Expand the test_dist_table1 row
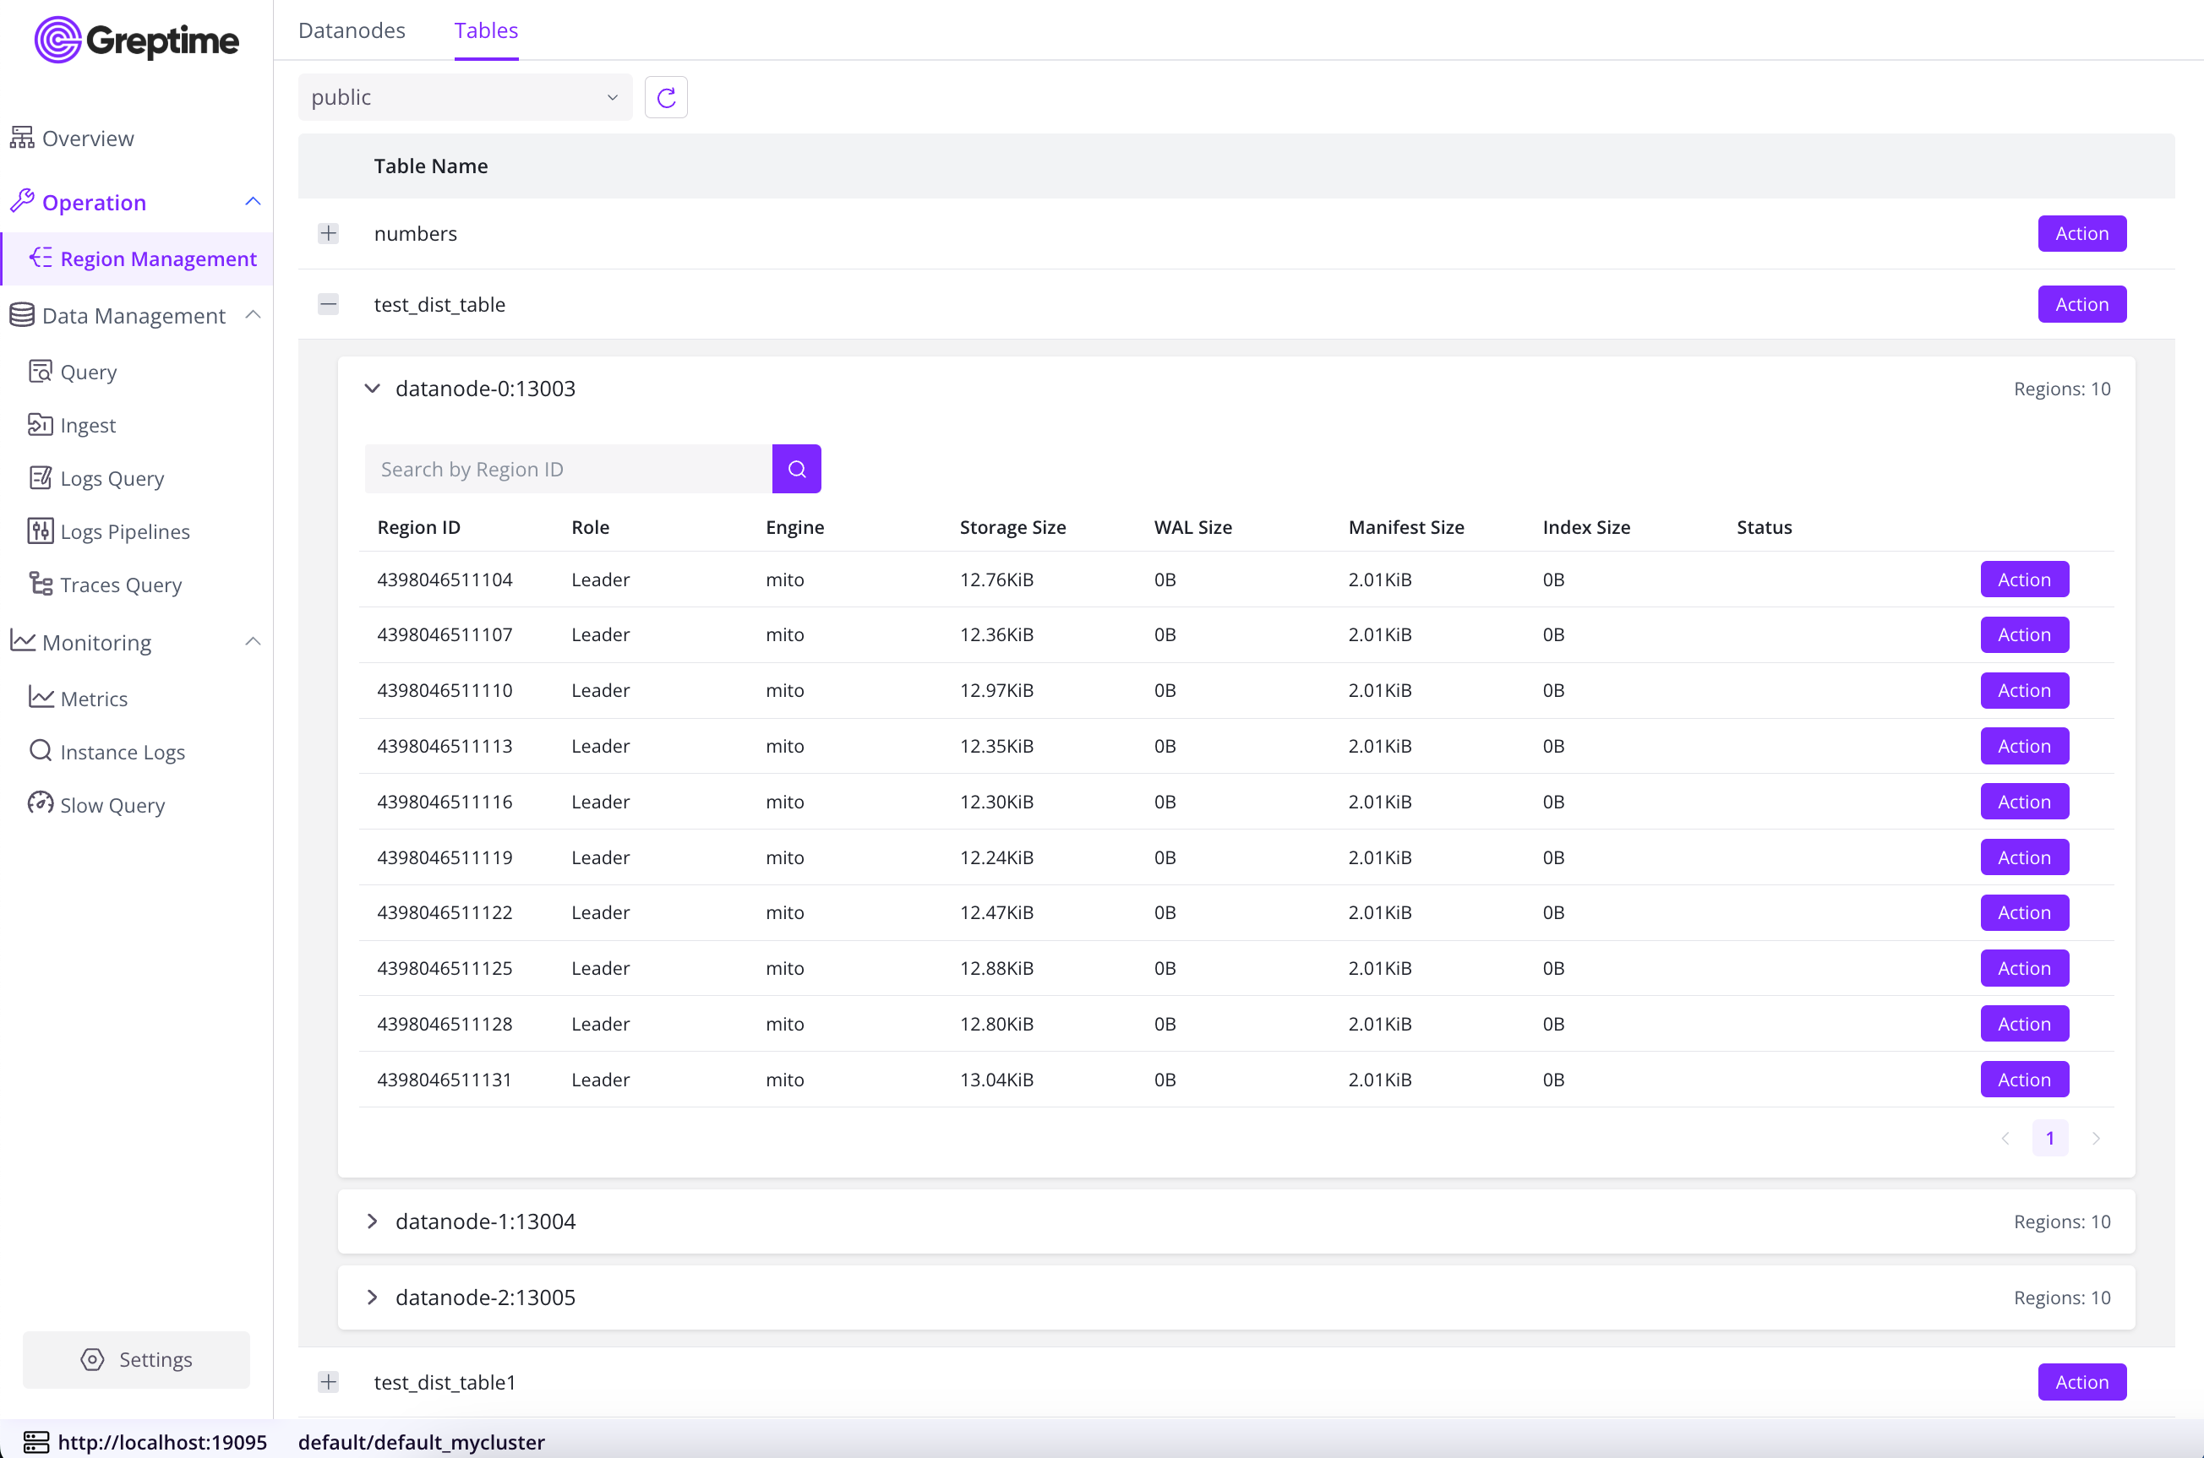Viewport: 2204px width, 1458px height. [328, 1382]
